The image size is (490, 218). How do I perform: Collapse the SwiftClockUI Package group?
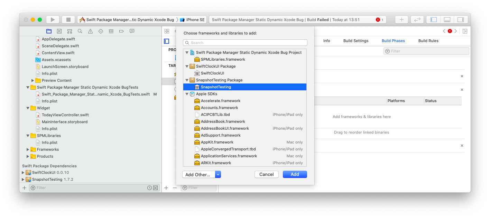(187, 66)
